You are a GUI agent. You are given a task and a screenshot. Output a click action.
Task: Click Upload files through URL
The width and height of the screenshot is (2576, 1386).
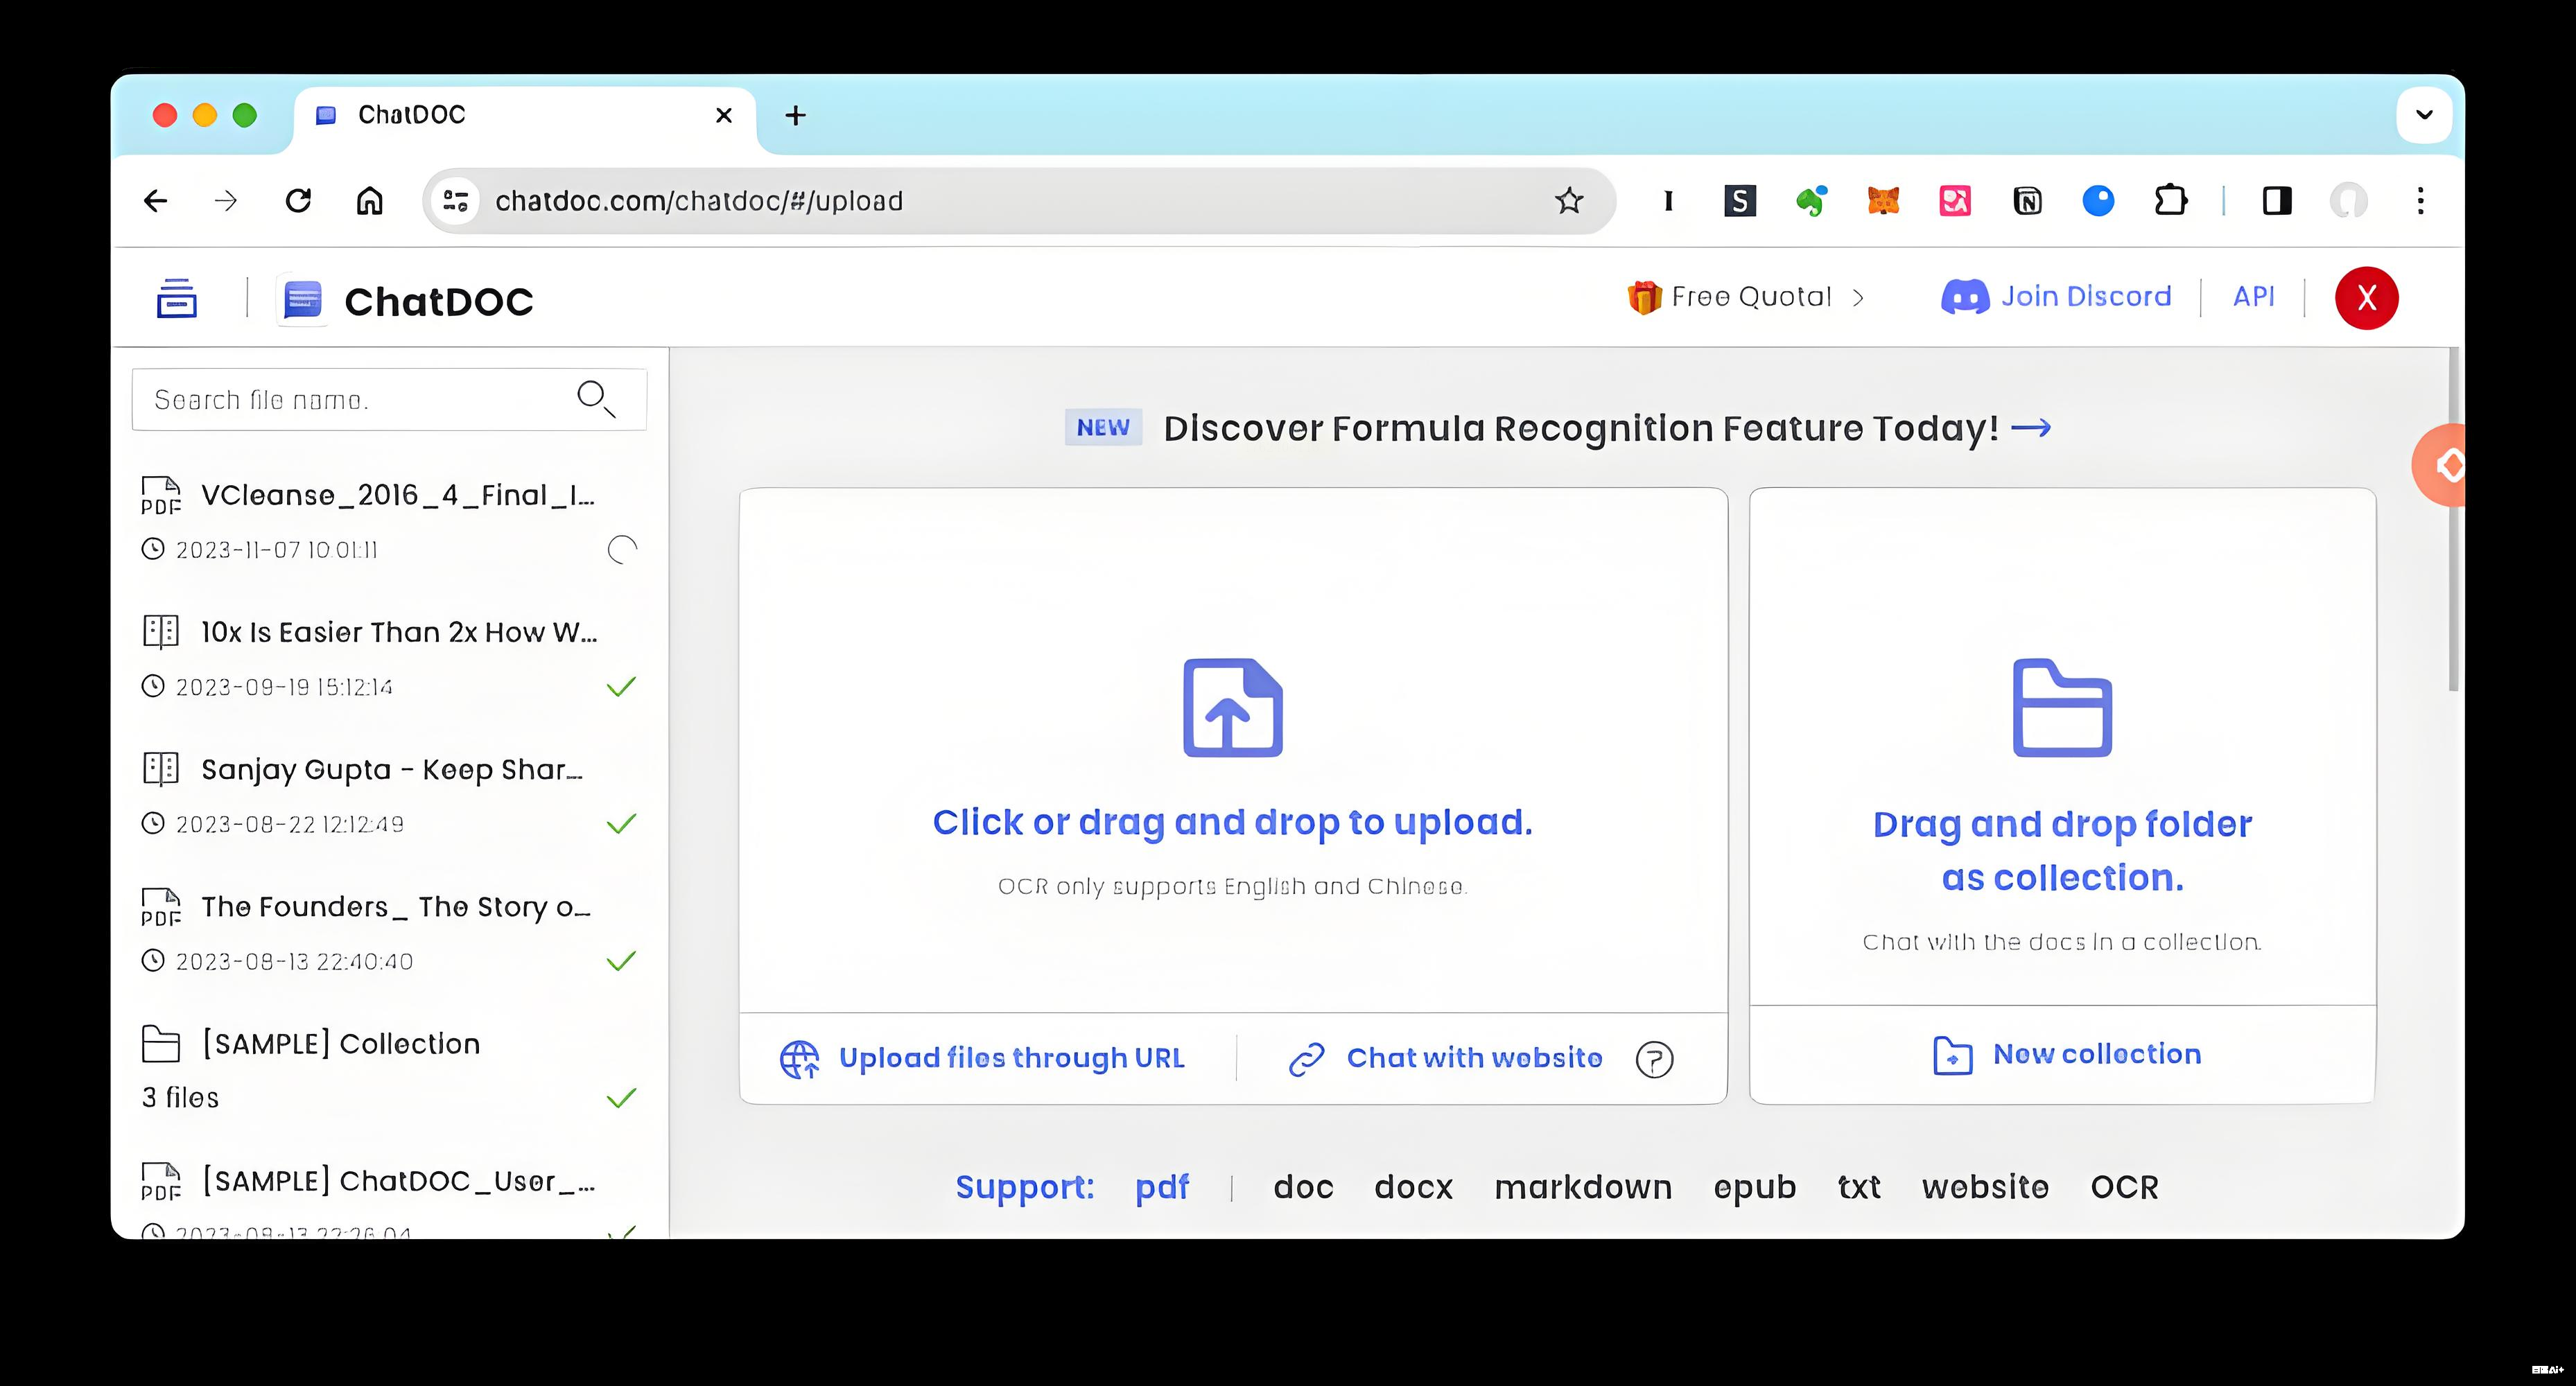click(1010, 1058)
